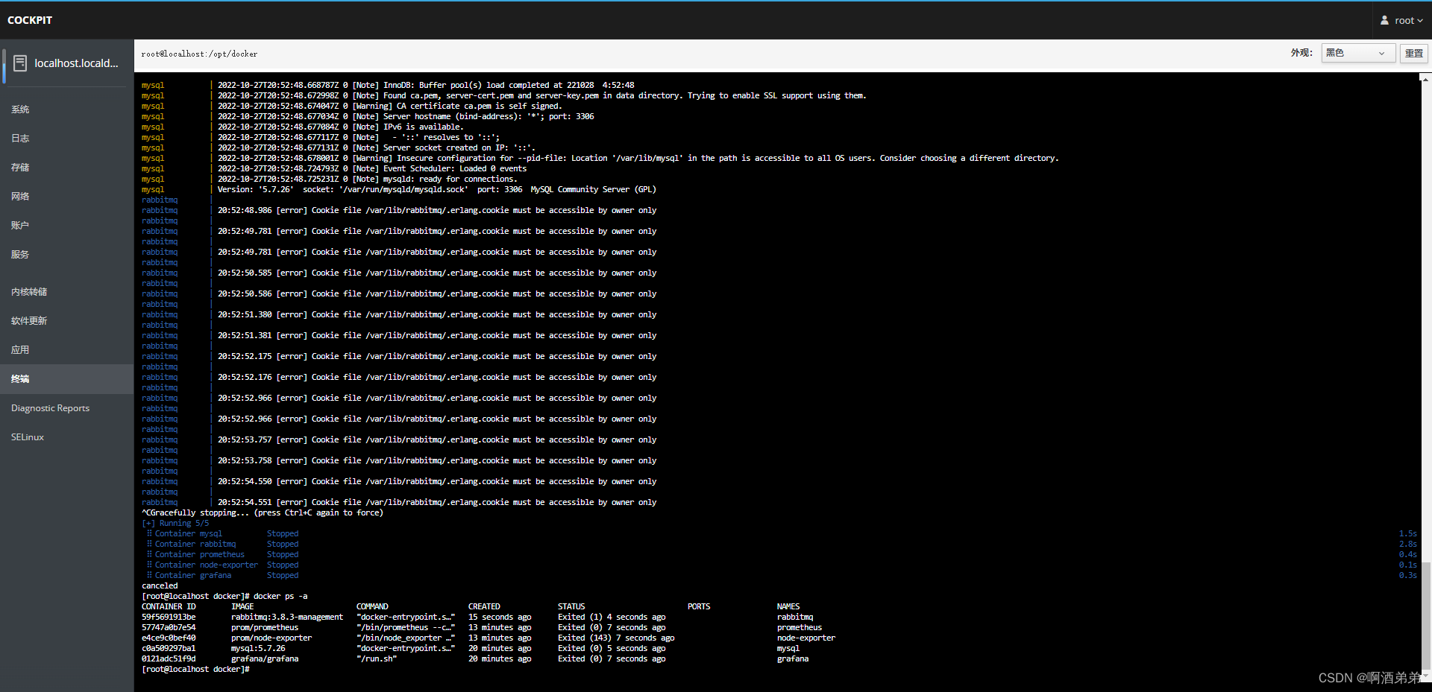
Task: Click the localhost.locald... host name
Action: pyautogui.click(x=76, y=63)
